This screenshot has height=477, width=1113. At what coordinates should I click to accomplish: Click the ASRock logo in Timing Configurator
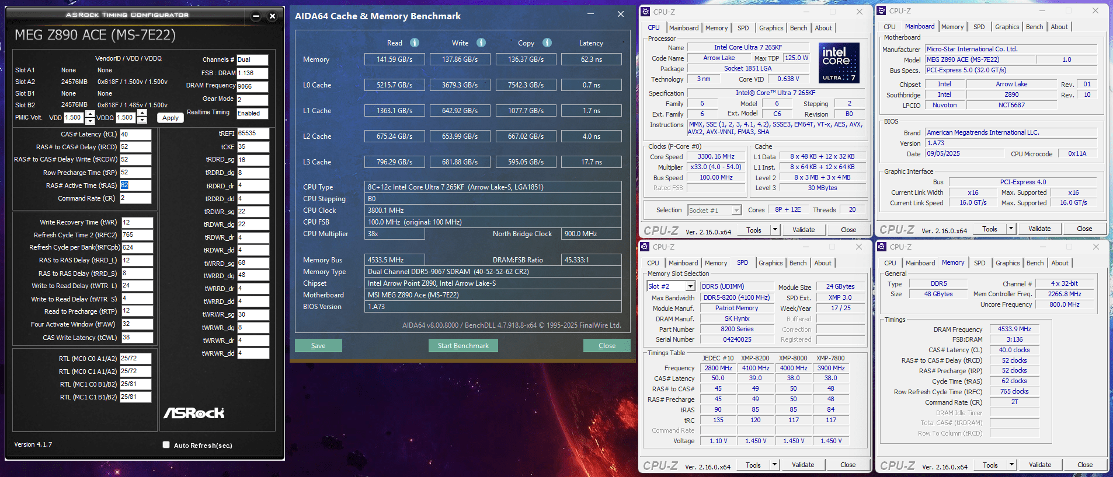[x=194, y=413]
